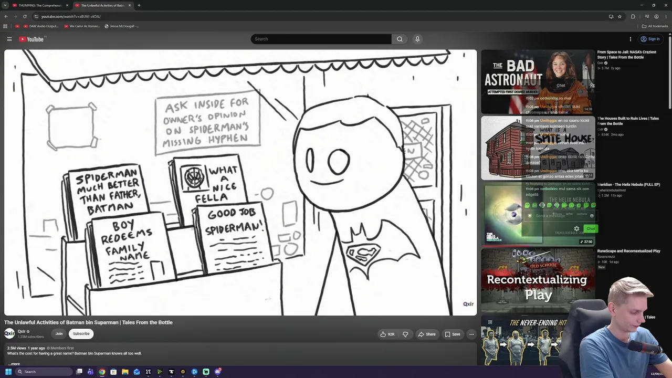
Task: Open the Chrome three-dot menu
Action: pos(666,16)
